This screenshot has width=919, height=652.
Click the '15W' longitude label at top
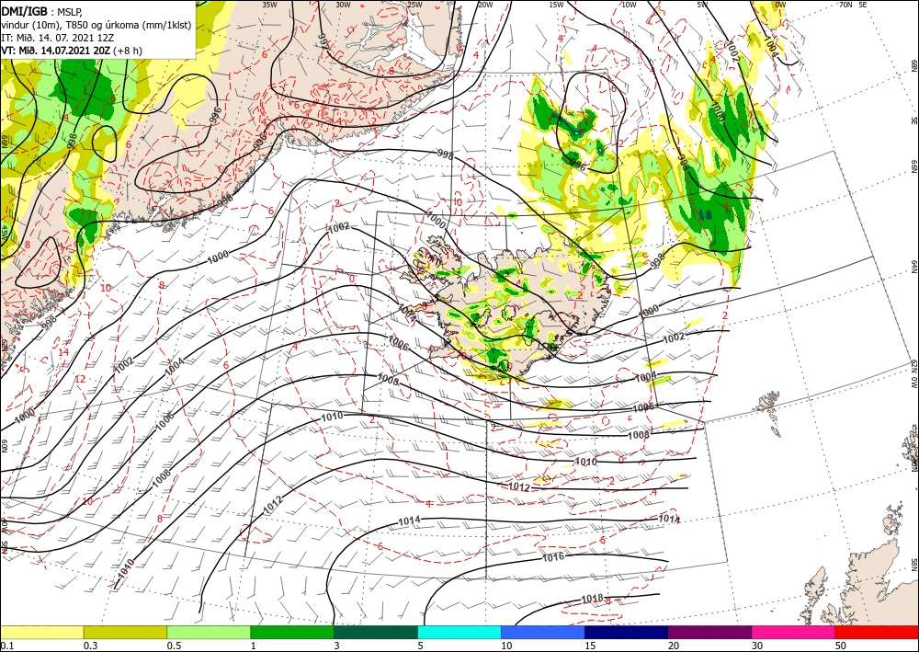click(x=556, y=5)
